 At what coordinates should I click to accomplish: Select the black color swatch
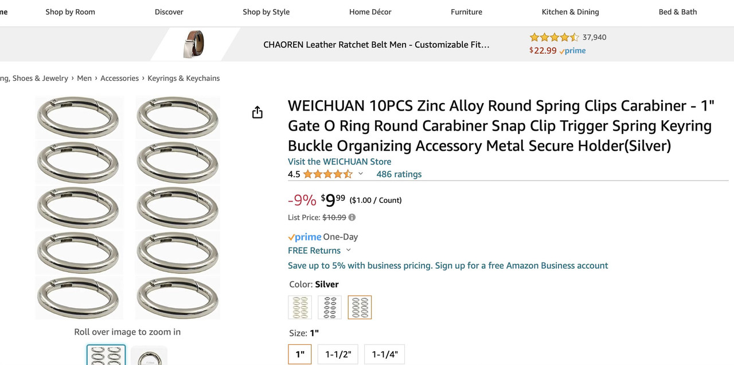330,307
